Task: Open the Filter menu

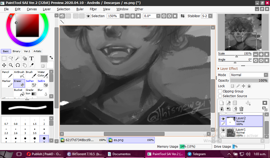Action: tap(93, 9)
